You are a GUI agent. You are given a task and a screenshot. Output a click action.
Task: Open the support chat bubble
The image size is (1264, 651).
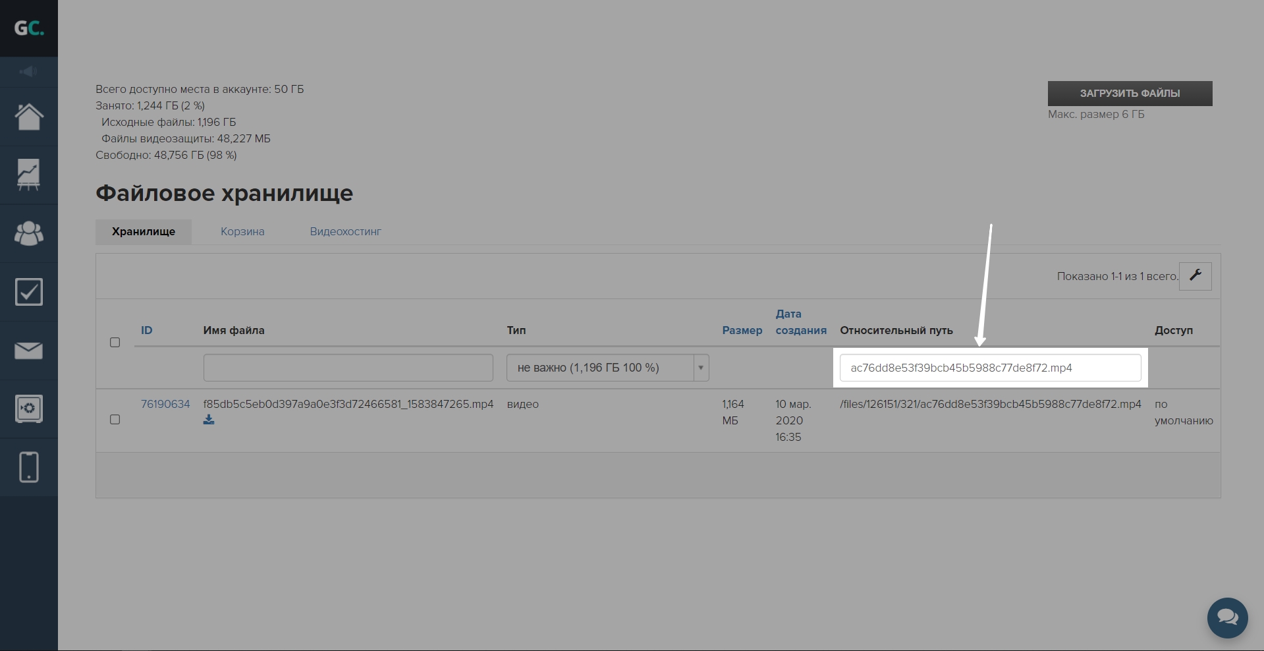[x=1227, y=617]
